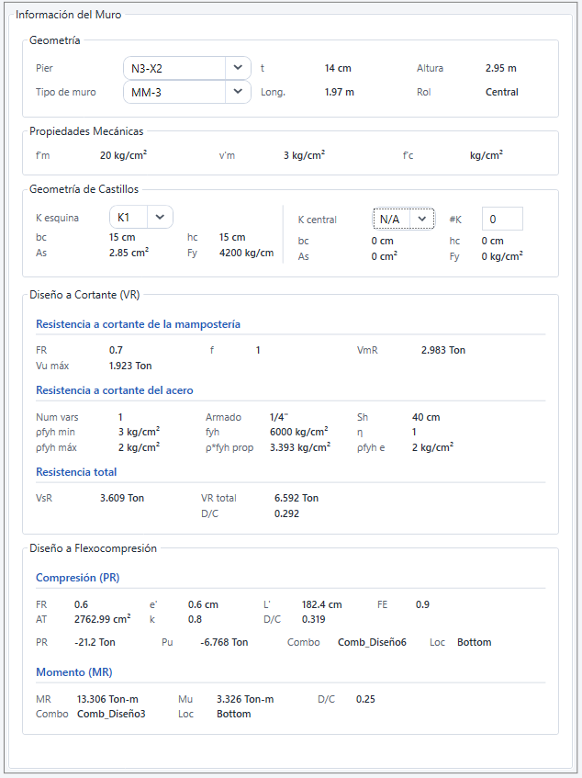Screen dimensions: 582x778
Task: Click the Altura value 2.95 m
Action: 500,68
